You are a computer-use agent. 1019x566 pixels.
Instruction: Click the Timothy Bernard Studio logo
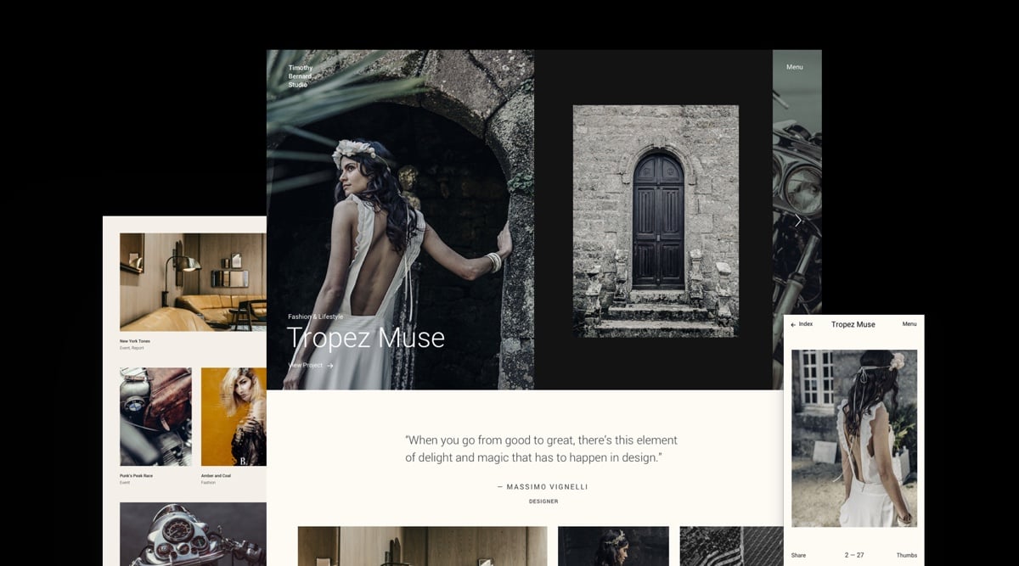coord(301,76)
